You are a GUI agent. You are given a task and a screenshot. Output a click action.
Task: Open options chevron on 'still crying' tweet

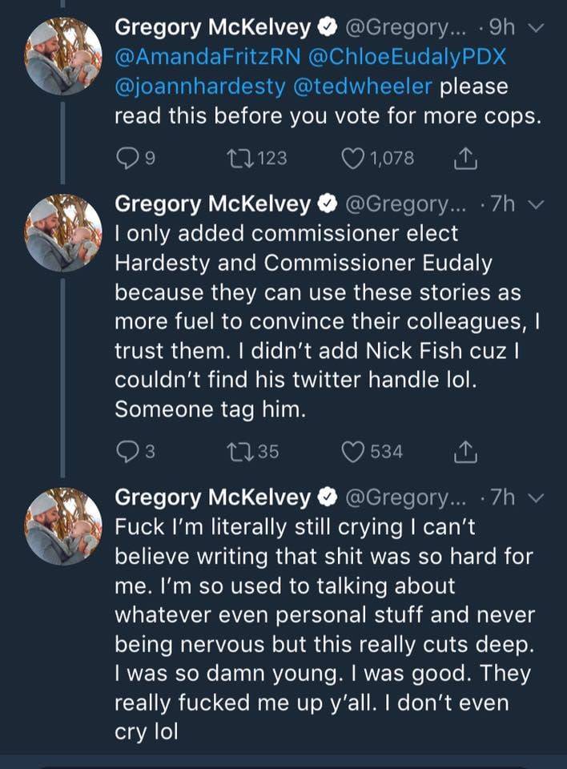tap(537, 497)
